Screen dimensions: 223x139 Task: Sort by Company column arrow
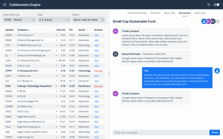point(29,30)
